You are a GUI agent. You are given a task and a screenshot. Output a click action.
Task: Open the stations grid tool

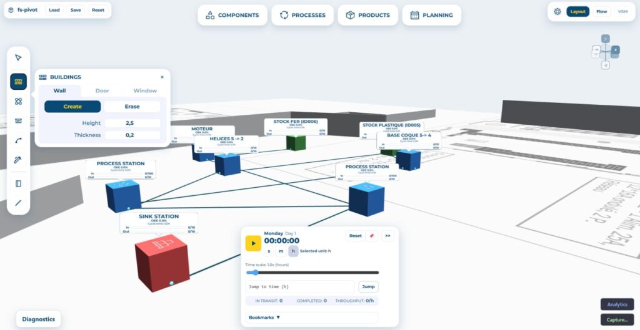(18, 101)
